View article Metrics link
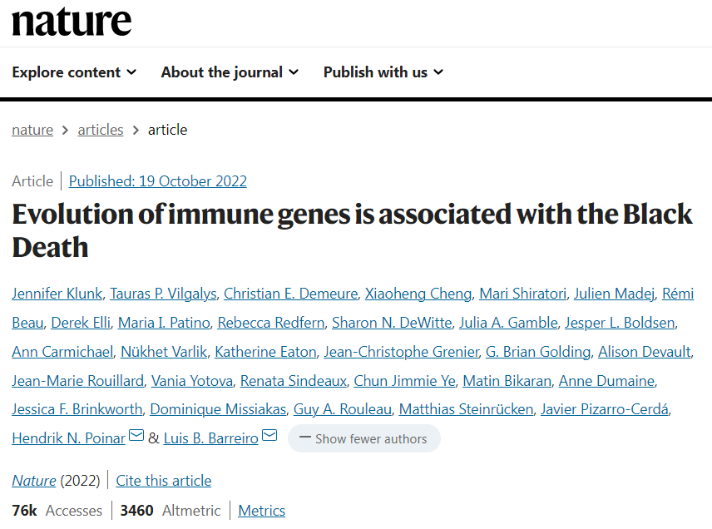The width and height of the screenshot is (712, 529). click(x=261, y=511)
